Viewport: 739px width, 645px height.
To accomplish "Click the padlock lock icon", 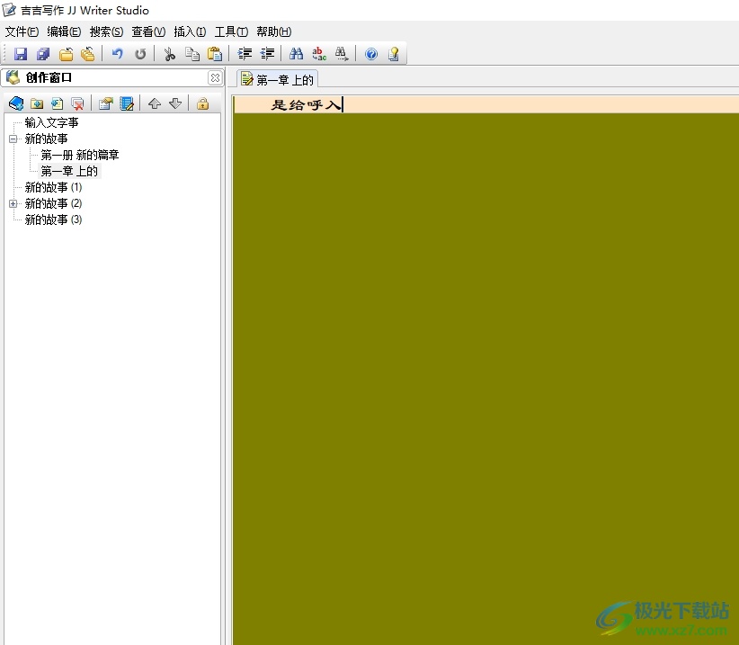I will [x=202, y=103].
